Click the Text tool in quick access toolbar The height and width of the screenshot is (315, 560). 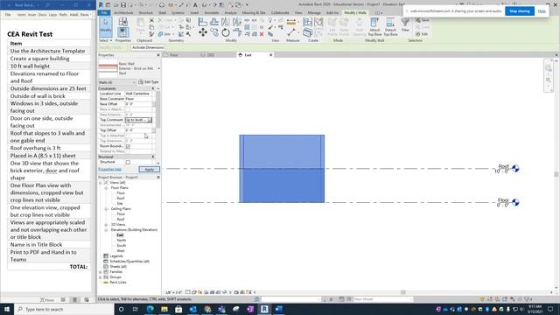(195, 5)
